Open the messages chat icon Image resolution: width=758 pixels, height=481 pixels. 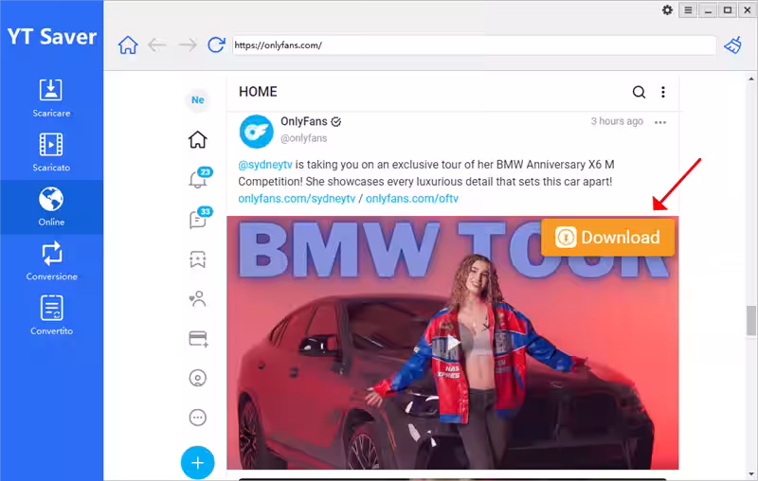click(x=197, y=220)
